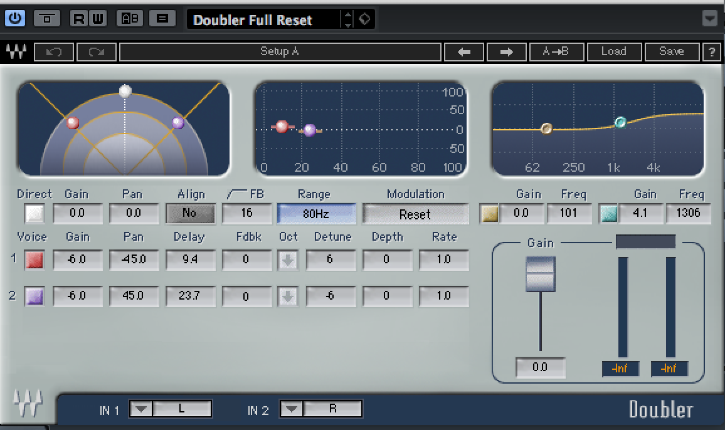Click Voice 2 Depth 0 field

(387, 296)
